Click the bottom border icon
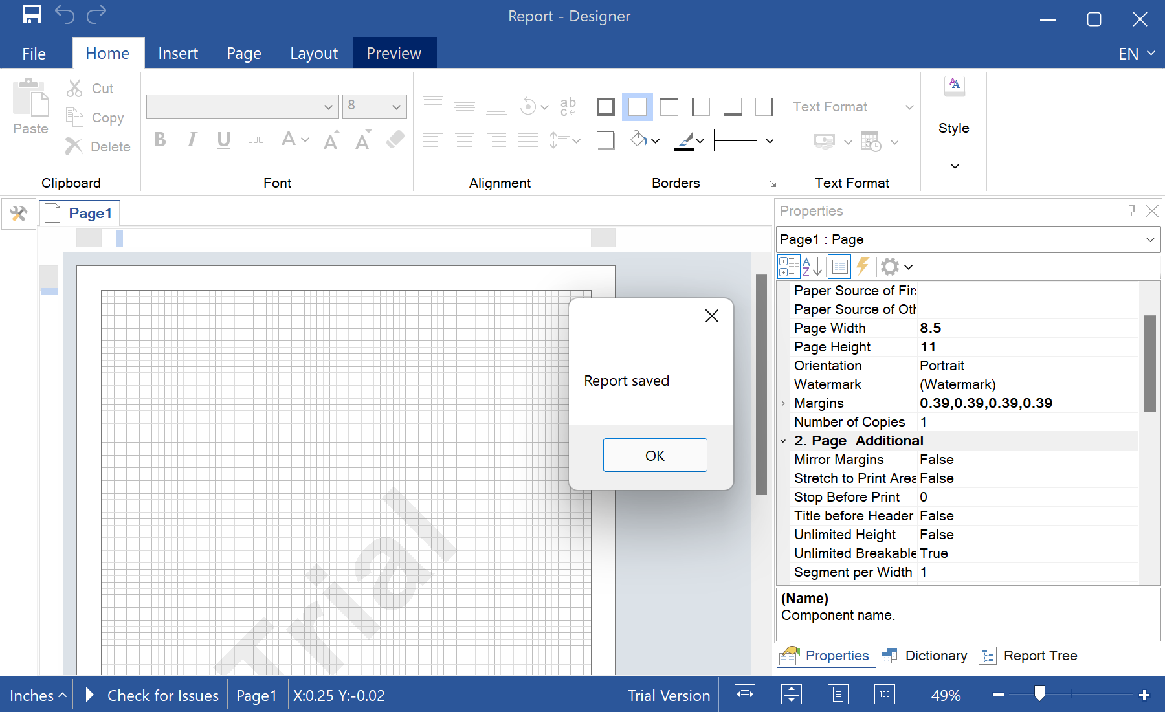Viewport: 1165px width, 712px height. (733, 107)
